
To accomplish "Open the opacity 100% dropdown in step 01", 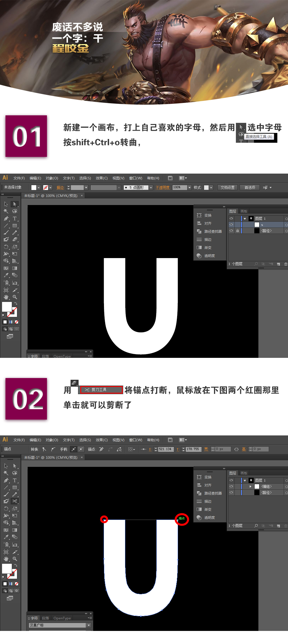I will (x=189, y=187).
